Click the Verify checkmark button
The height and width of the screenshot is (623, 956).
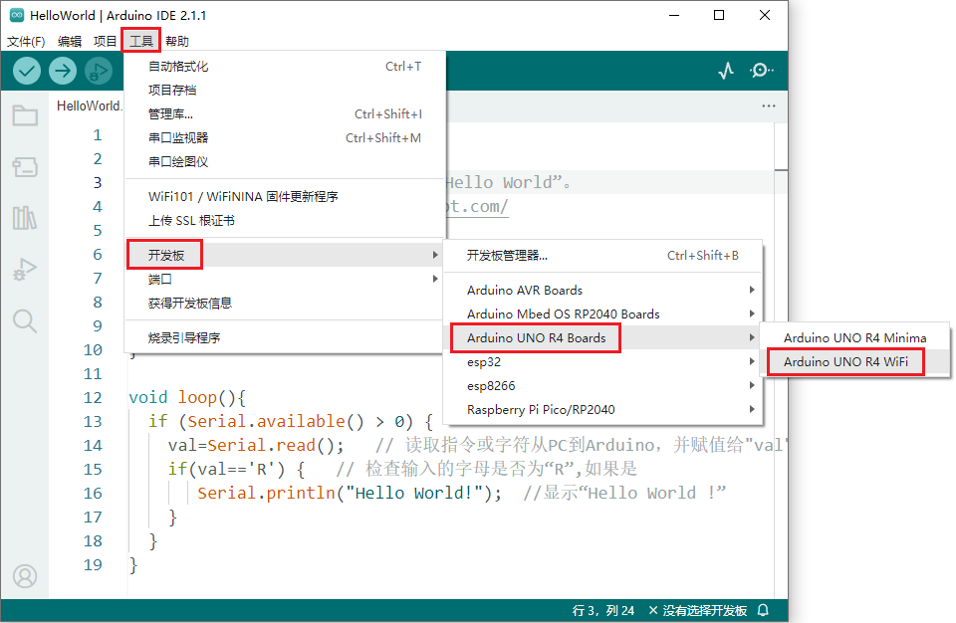[x=26, y=71]
